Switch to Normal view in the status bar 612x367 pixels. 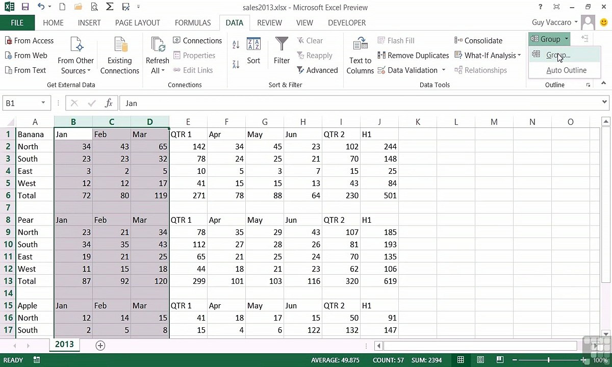point(461,360)
